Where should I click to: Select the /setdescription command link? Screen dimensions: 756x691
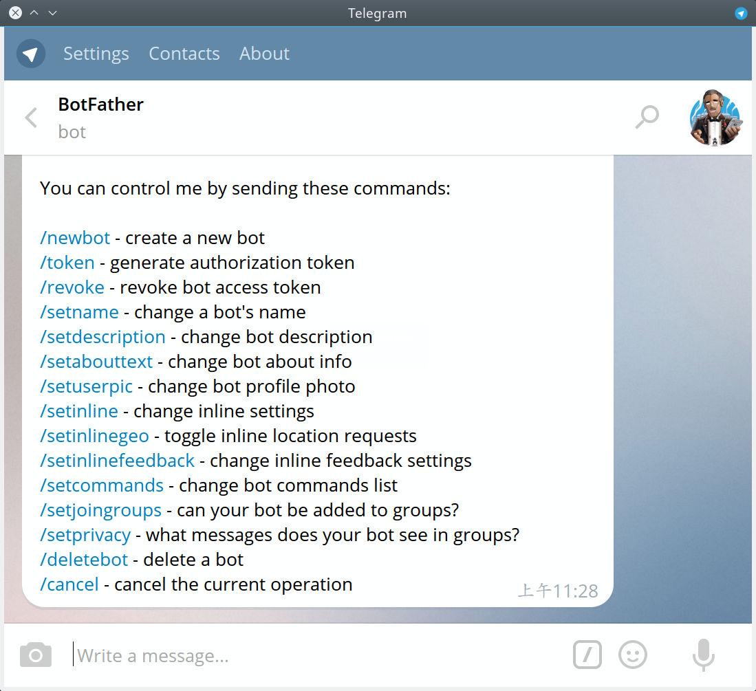click(102, 337)
